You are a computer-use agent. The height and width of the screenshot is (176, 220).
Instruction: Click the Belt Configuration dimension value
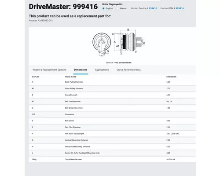(x=169, y=101)
